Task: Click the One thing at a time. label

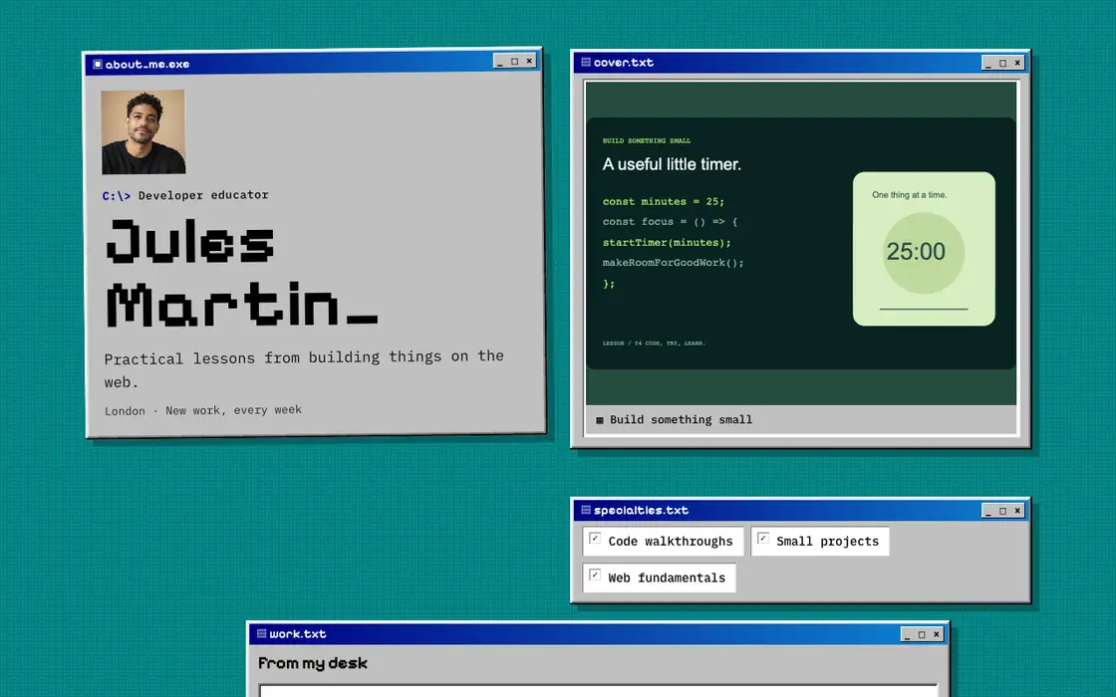Action: (909, 195)
